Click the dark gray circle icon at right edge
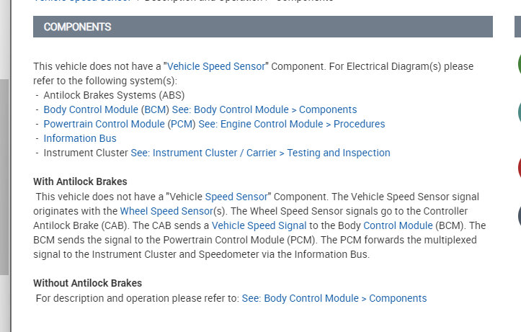The width and height of the screenshot is (521, 332). (x=519, y=216)
